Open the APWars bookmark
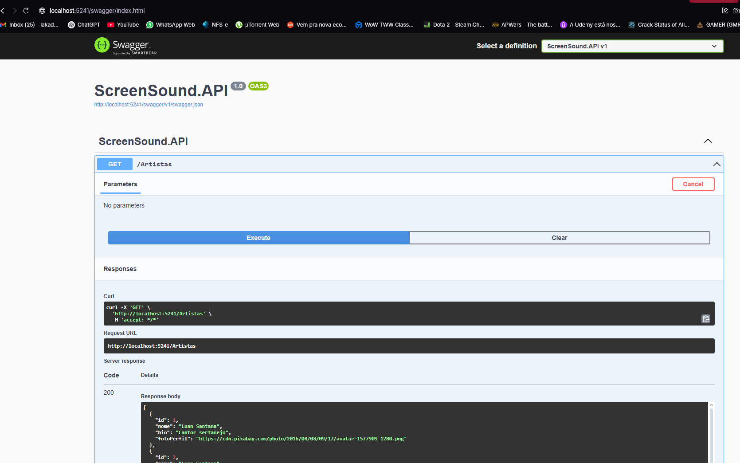 tap(522, 25)
